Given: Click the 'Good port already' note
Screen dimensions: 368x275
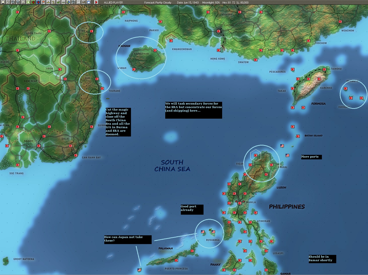Looking at the screenshot, I should 192,210.
